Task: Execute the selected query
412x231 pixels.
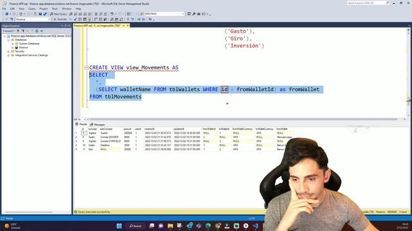Action: pyautogui.click(x=60, y=19)
